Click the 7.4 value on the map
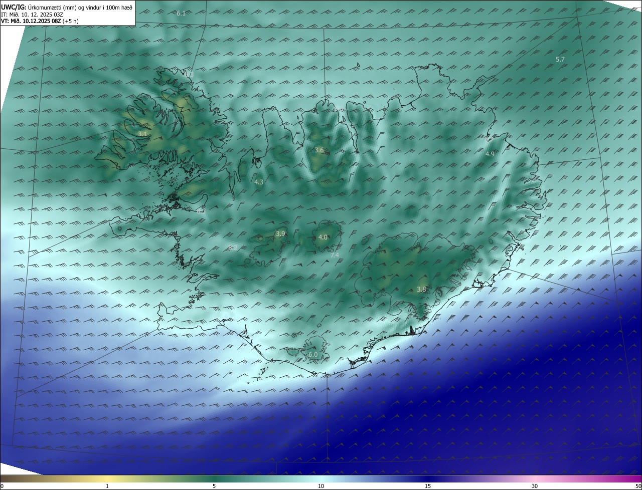The width and height of the screenshot is (642, 490). click(x=335, y=256)
